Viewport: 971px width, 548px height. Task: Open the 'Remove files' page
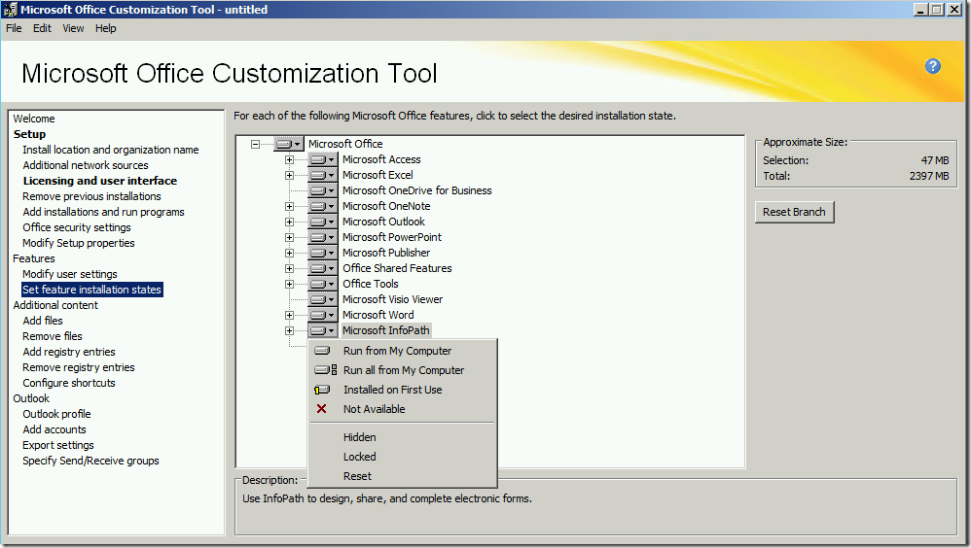(53, 336)
